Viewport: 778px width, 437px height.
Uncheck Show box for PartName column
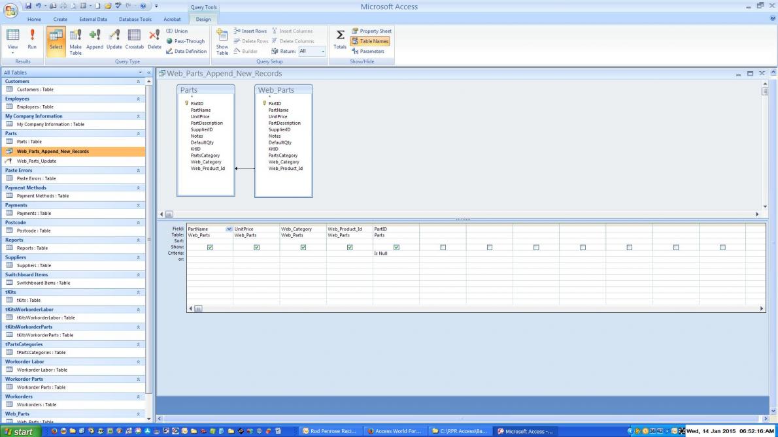[210, 248]
